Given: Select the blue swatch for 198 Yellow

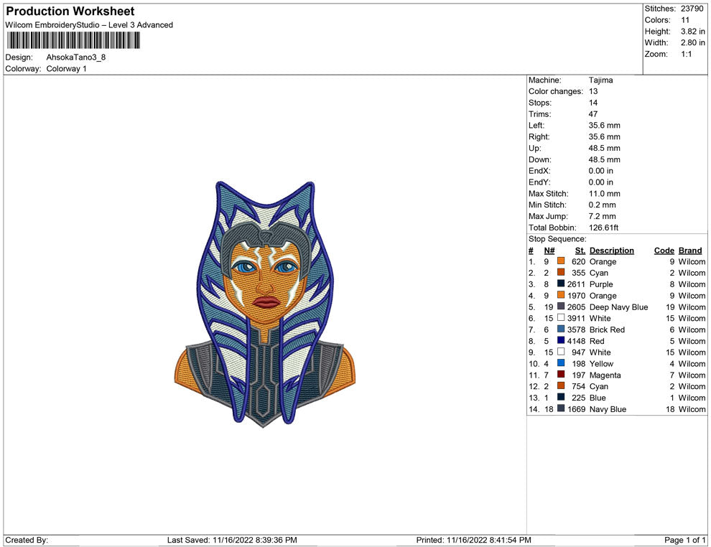Looking at the screenshot, I should [561, 363].
